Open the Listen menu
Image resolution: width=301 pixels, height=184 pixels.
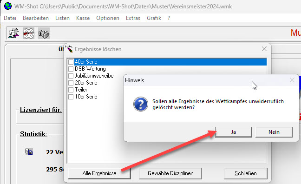click(62, 18)
